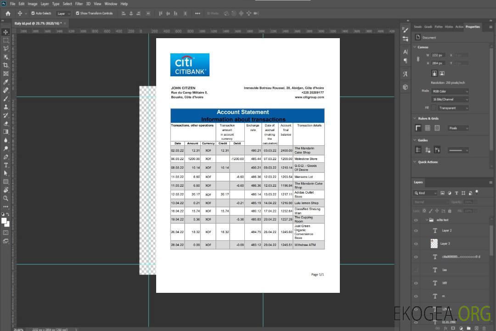Open the Layers filter Kind dropdown
Image resolution: width=496 pixels, height=331 pixels.
pos(425,193)
